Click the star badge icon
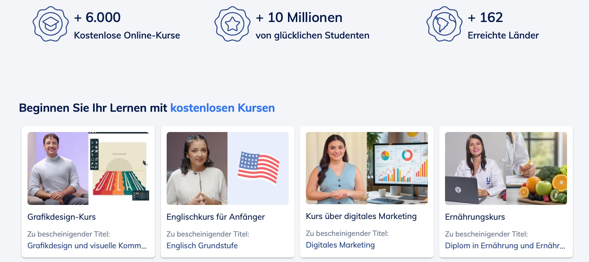Screen dimensions: 589x262 tap(232, 24)
